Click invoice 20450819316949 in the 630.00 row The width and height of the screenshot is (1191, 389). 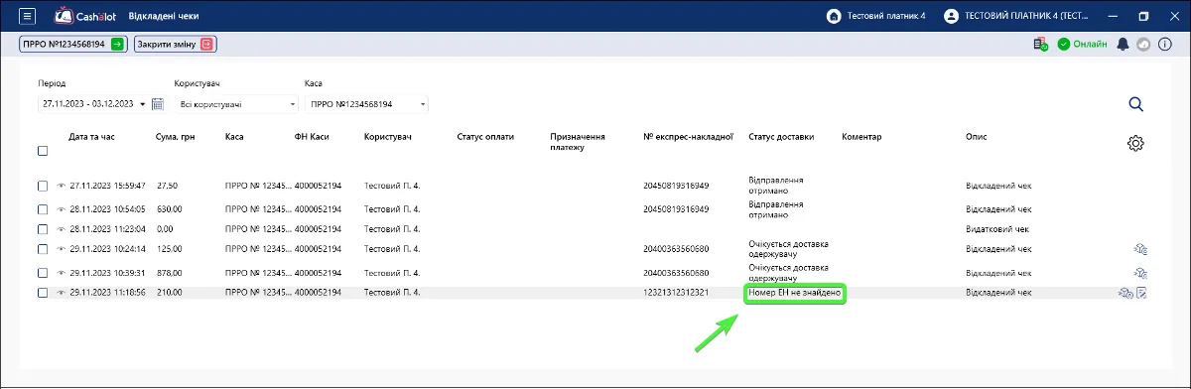click(676, 209)
